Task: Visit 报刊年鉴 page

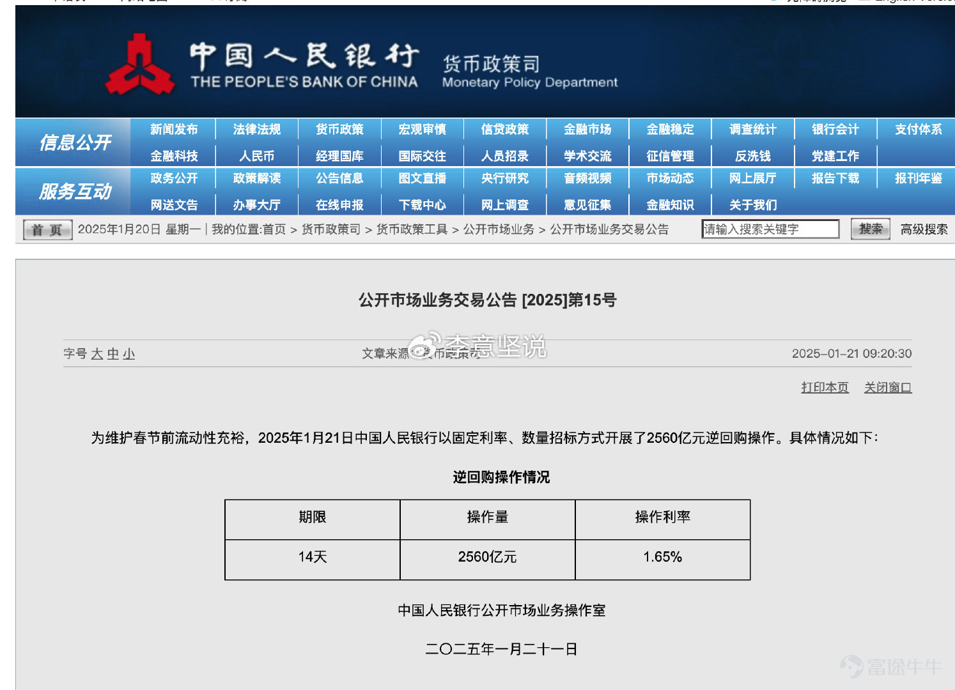Action: [919, 178]
